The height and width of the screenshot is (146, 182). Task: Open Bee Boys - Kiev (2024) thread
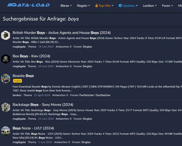[31, 56]
